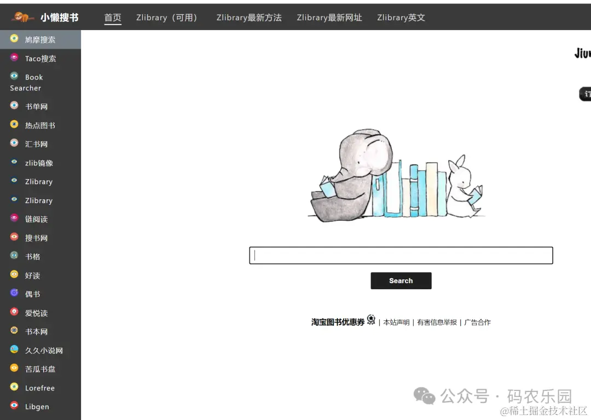This screenshot has height=420, width=591.
Task: Click the eye icon beside 汇书网
Action: point(14,143)
